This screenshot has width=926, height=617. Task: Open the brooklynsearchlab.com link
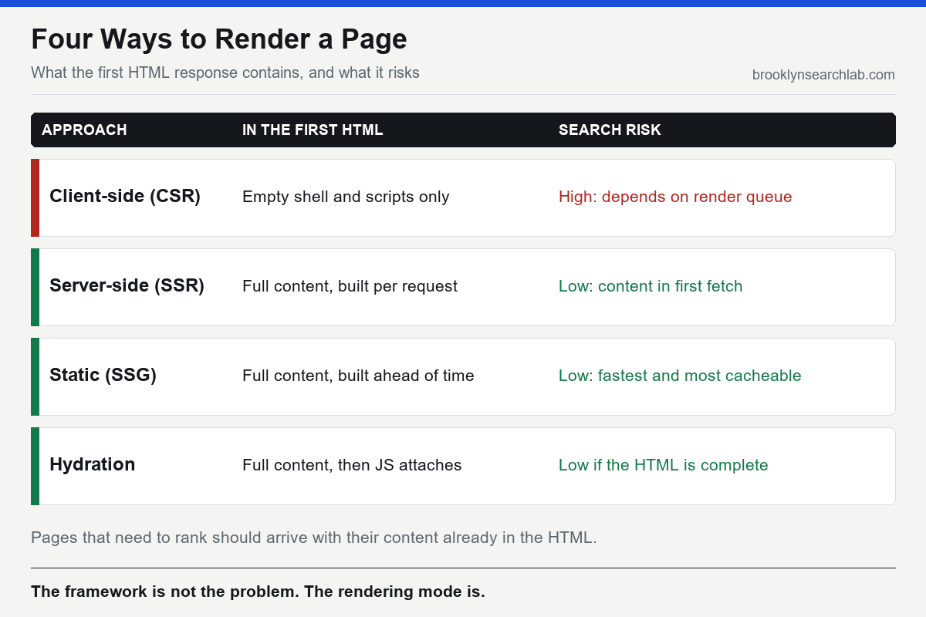point(823,75)
